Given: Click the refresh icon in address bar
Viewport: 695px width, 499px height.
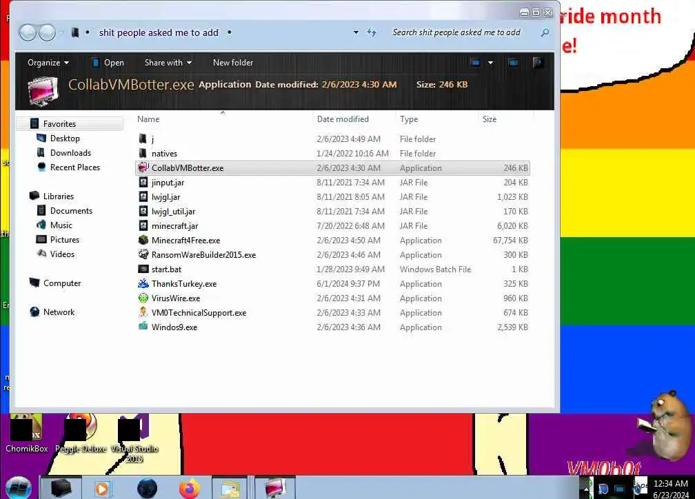Looking at the screenshot, I should [x=372, y=32].
